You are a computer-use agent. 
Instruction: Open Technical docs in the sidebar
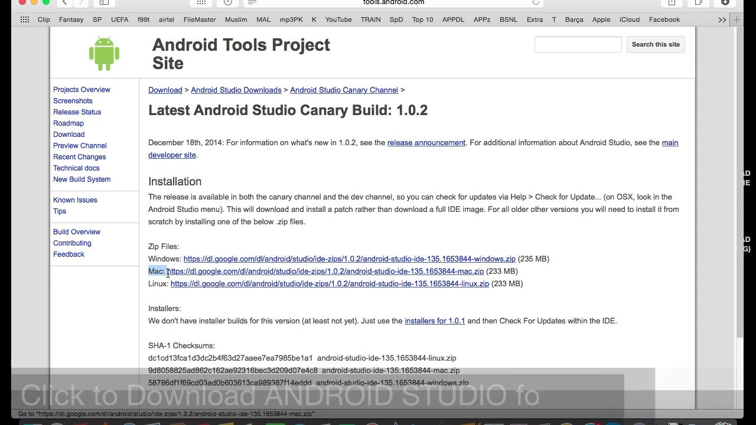pos(76,168)
